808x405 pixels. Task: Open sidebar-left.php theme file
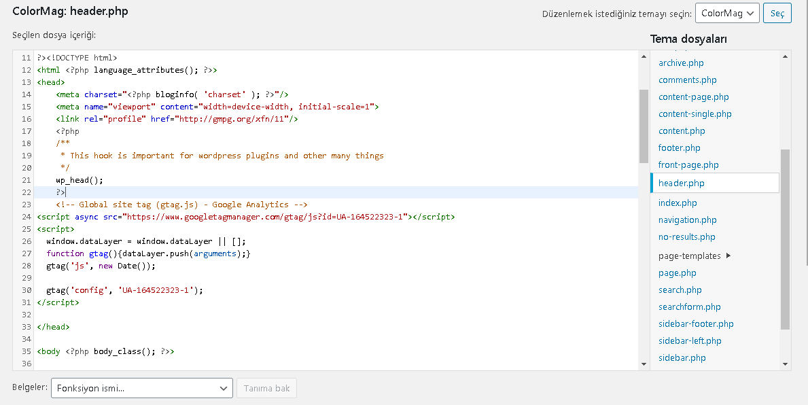690,341
